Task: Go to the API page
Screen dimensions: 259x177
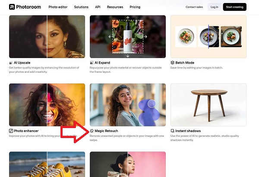Action: [x=98, y=7]
